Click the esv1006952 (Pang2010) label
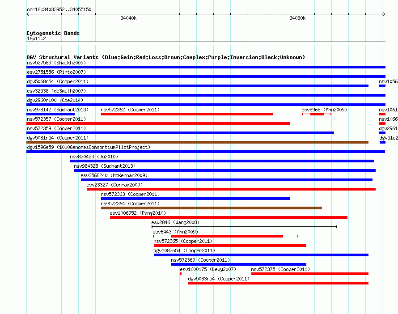 [138, 213]
